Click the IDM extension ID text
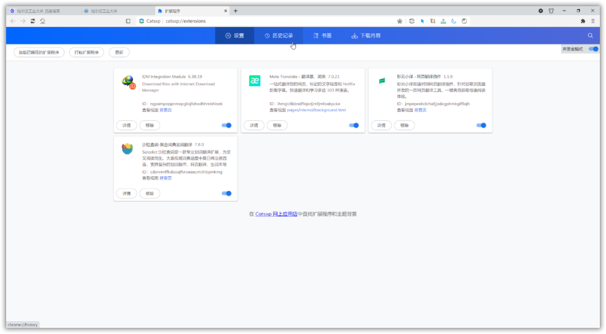606x334 pixels. click(182, 104)
